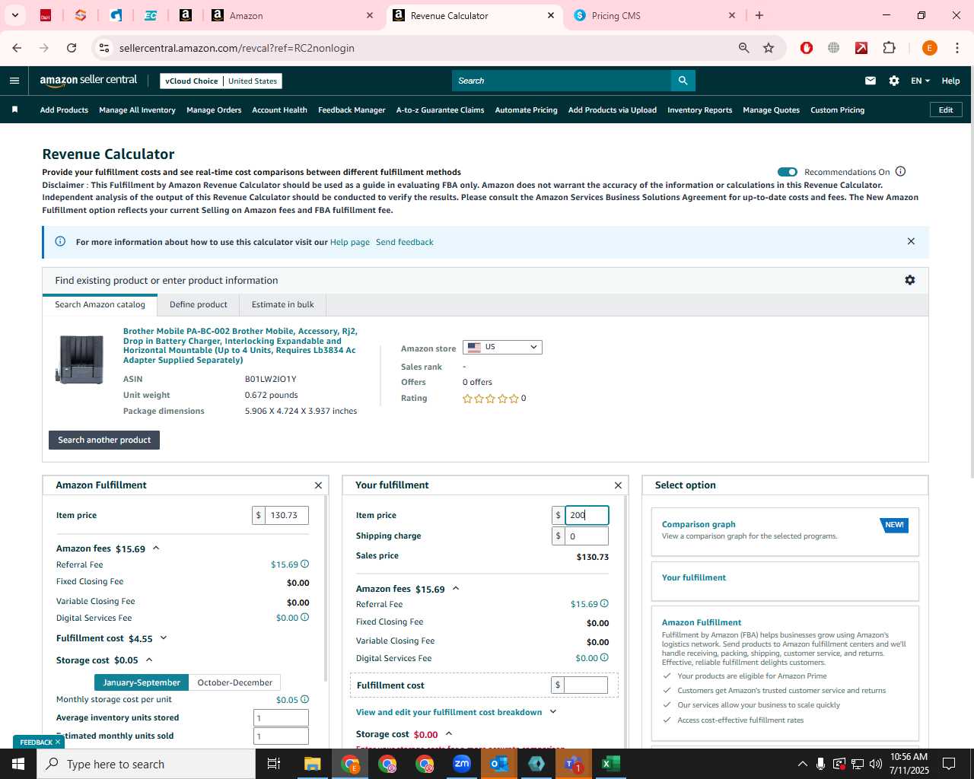Switch to Estimate in bulk tab
Viewport: 974px width, 779px height.
coord(283,304)
